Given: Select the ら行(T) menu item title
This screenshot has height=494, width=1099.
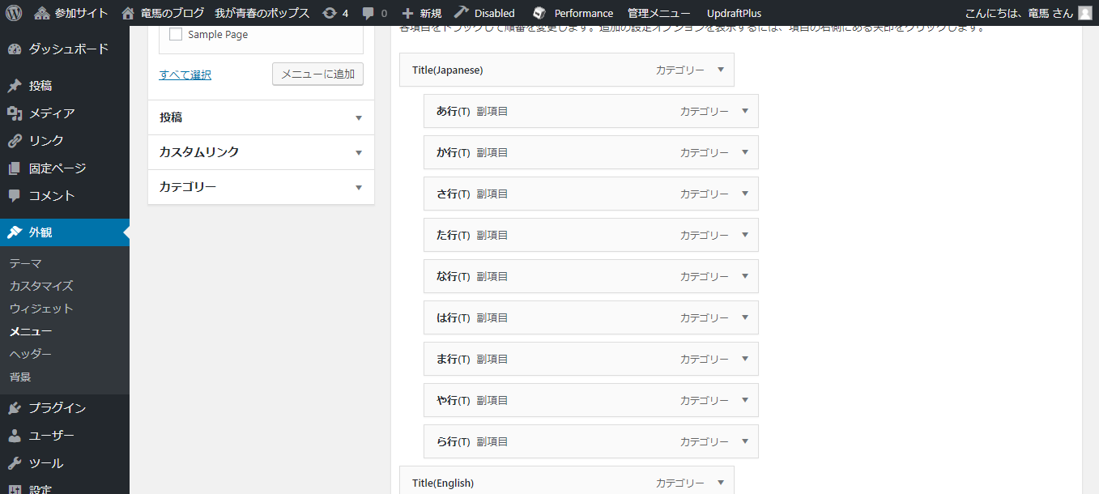Looking at the screenshot, I should [x=454, y=441].
